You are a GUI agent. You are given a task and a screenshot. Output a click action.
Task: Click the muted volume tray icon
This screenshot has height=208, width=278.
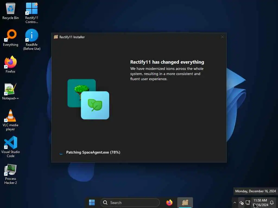(x=241, y=203)
